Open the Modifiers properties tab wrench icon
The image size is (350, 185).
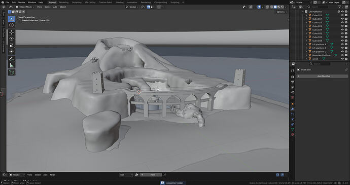click(293, 109)
